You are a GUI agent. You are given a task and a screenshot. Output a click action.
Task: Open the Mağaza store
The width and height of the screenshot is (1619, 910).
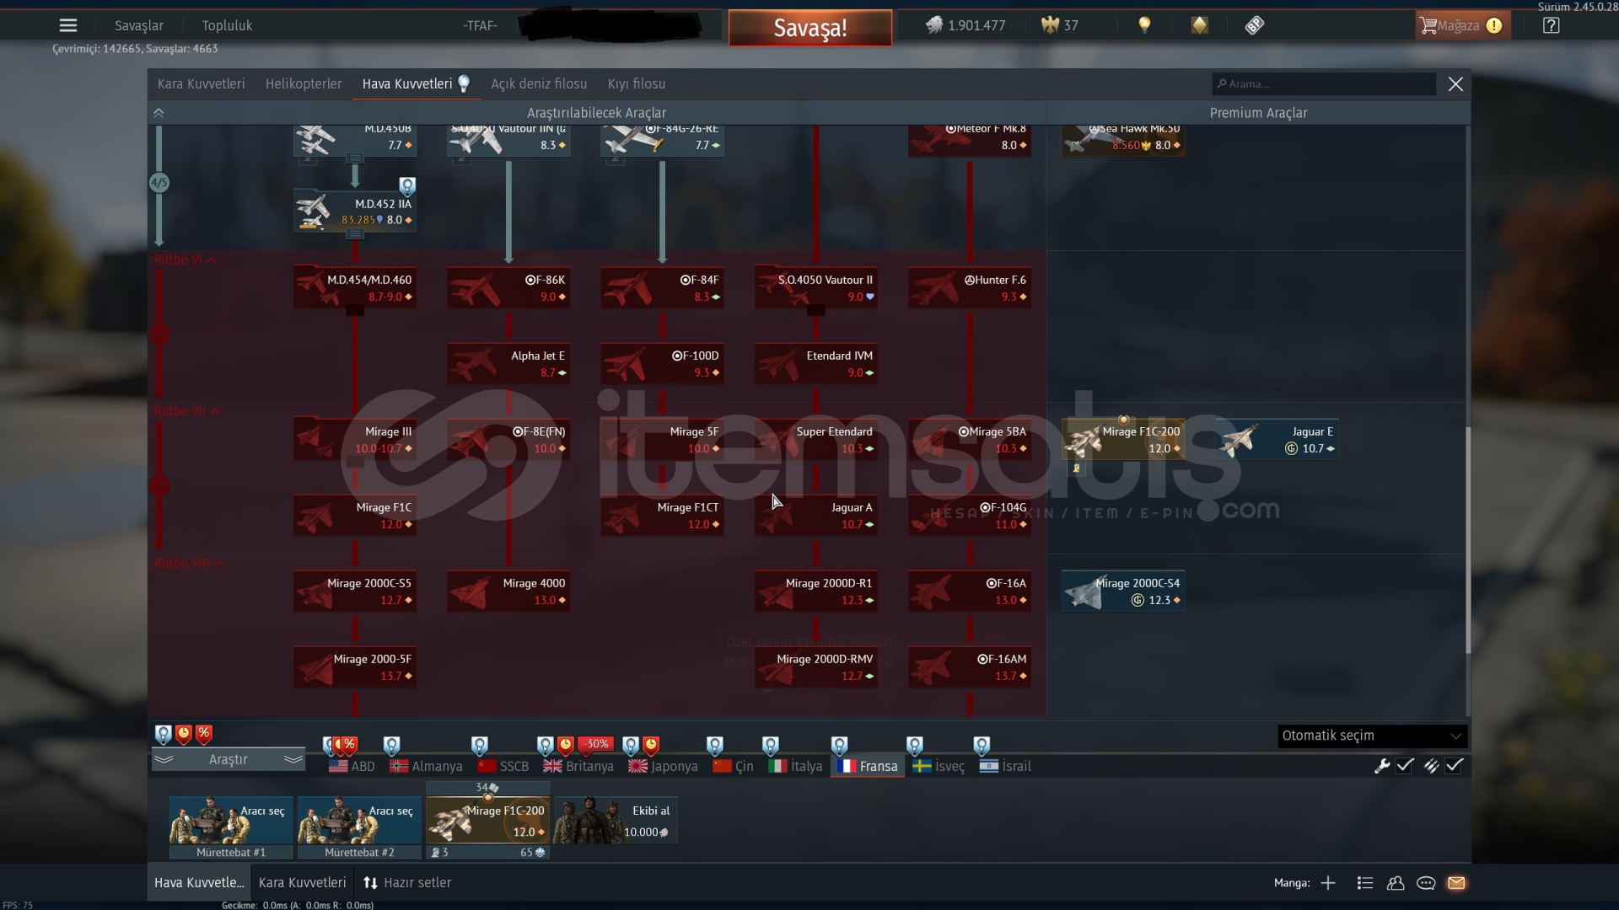[x=1461, y=25]
